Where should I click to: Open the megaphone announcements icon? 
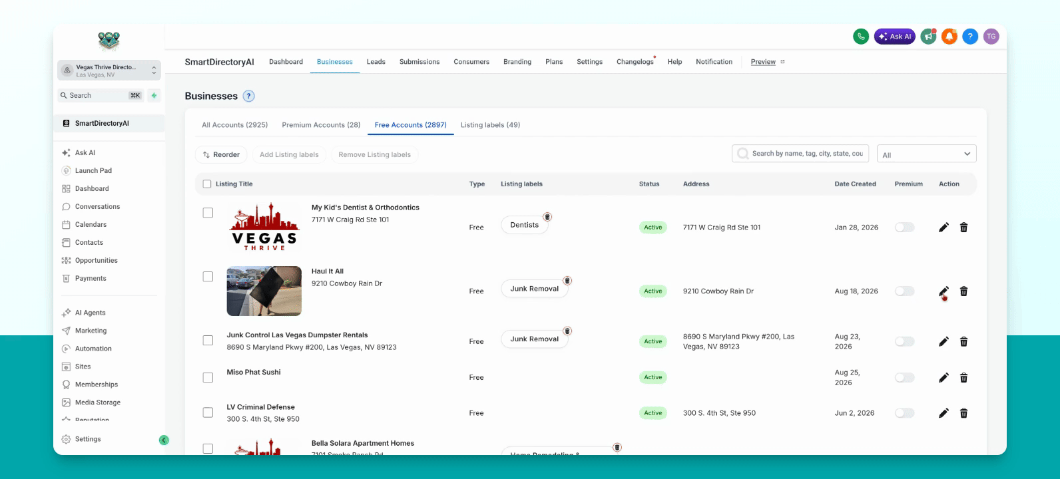tap(928, 37)
